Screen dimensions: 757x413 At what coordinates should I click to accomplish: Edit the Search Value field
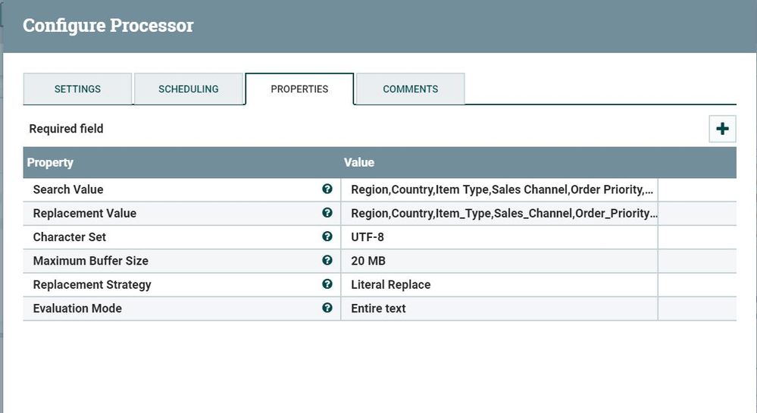point(499,189)
